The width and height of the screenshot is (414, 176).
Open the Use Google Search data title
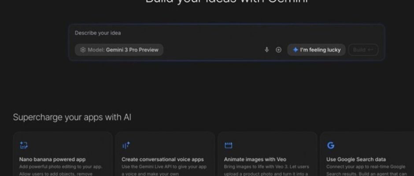point(356,159)
